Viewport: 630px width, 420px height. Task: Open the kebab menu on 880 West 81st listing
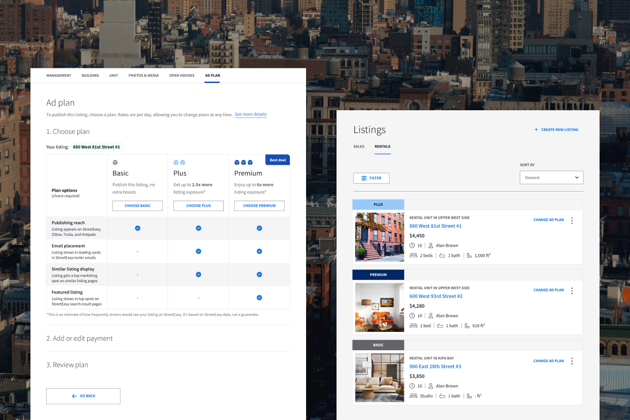[572, 220]
